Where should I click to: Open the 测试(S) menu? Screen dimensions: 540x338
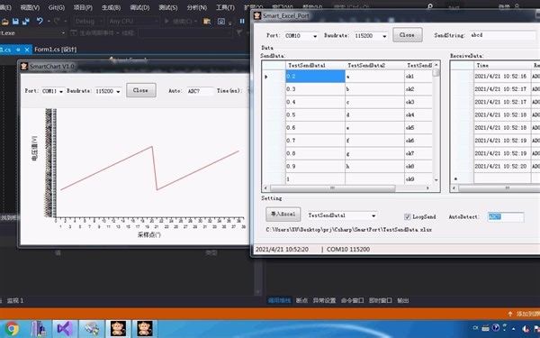click(x=168, y=7)
